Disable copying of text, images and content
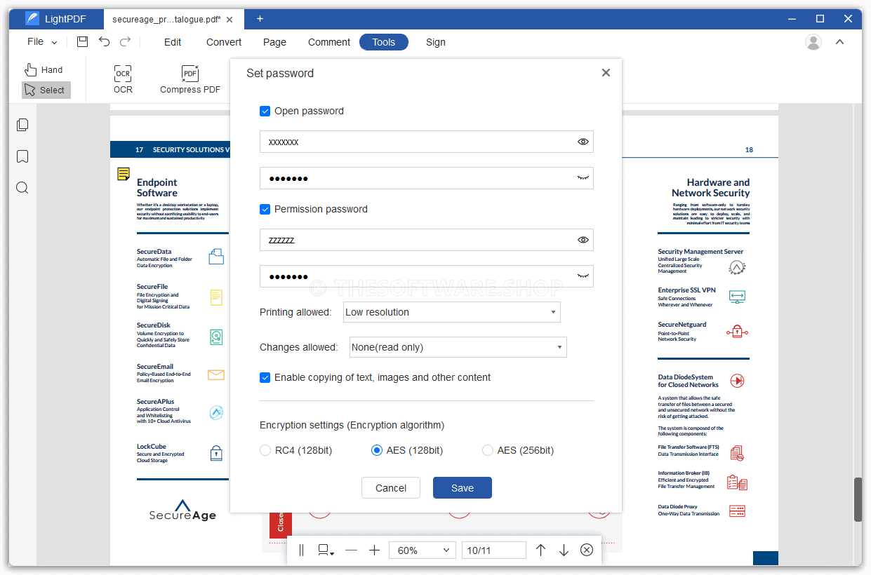The height and width of the screenshot is (575, 871). point(265,377)
